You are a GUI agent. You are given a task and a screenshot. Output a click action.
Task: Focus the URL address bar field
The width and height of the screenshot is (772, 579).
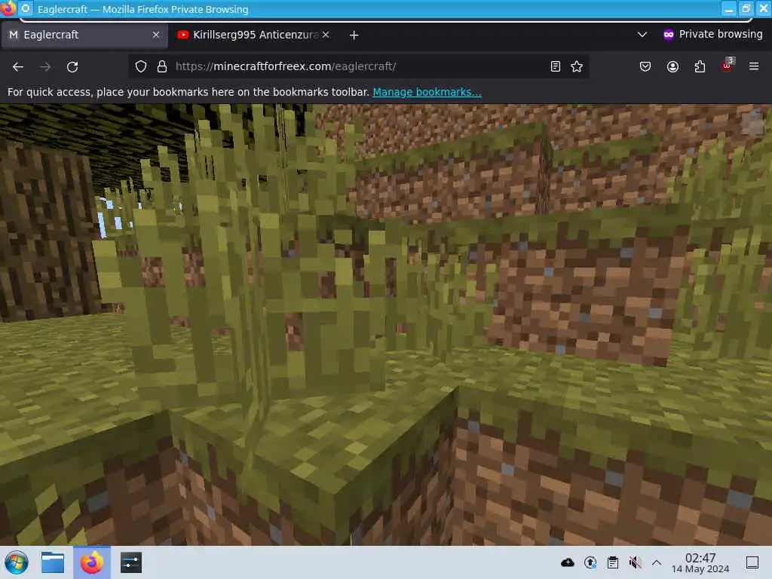click(360, 66)
